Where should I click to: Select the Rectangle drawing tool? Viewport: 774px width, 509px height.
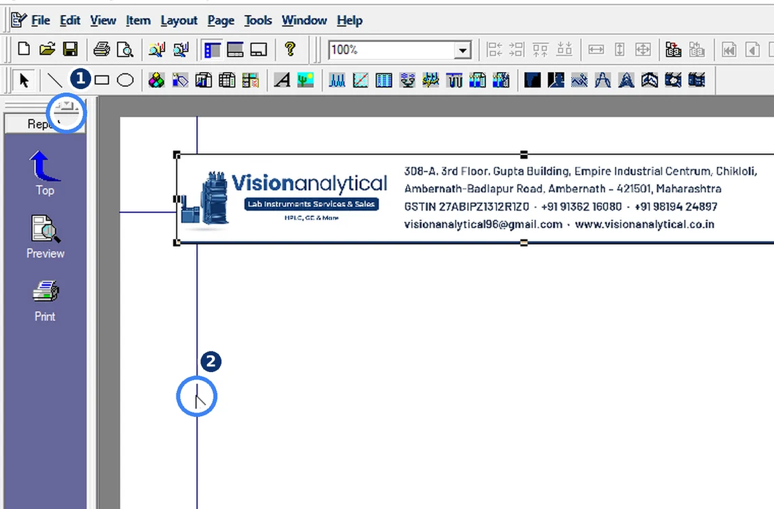coord(102,80)
